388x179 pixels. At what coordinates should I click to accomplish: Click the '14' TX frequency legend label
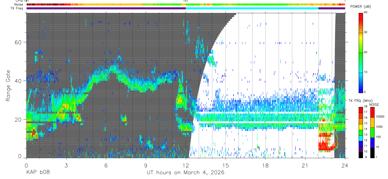pos(366,129)
